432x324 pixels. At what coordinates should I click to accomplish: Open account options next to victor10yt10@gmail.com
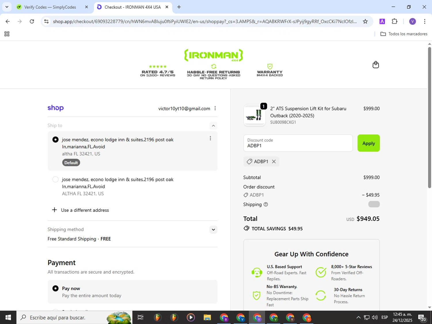tap(215, 108)
